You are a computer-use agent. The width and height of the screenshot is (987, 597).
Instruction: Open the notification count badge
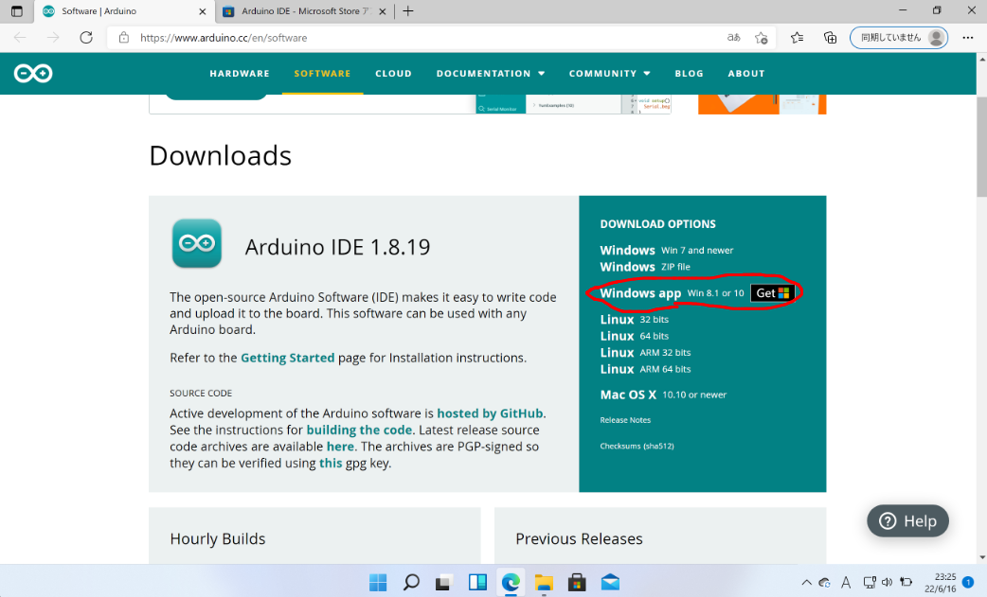(x=968, y=583)
